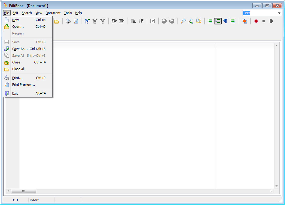The image size is (285, 205).
Task: Click the vertical scrollbar up arrow
Action: [x=276, y=45]
